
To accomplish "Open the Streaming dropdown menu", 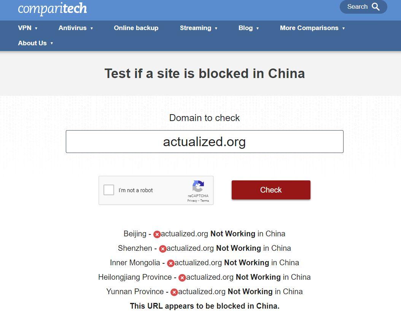I will click(199, 28).
